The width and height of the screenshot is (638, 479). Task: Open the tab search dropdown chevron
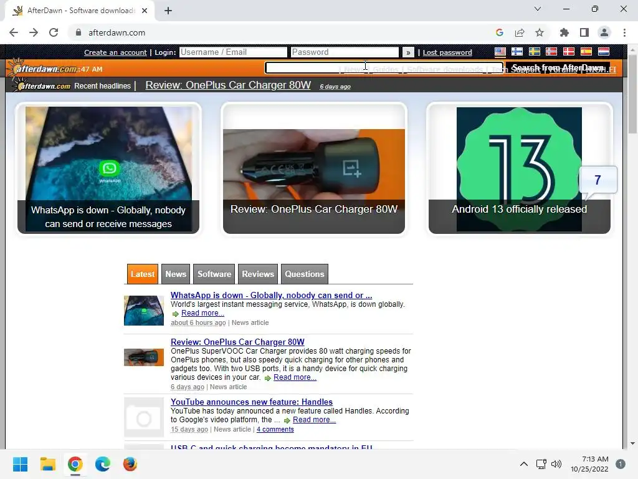pyautogui.click(x=538, y=9)
